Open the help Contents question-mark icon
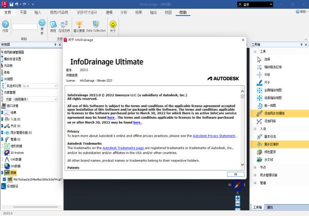The width and height of the screenshot is (309, 216). (x=5, y=24)
